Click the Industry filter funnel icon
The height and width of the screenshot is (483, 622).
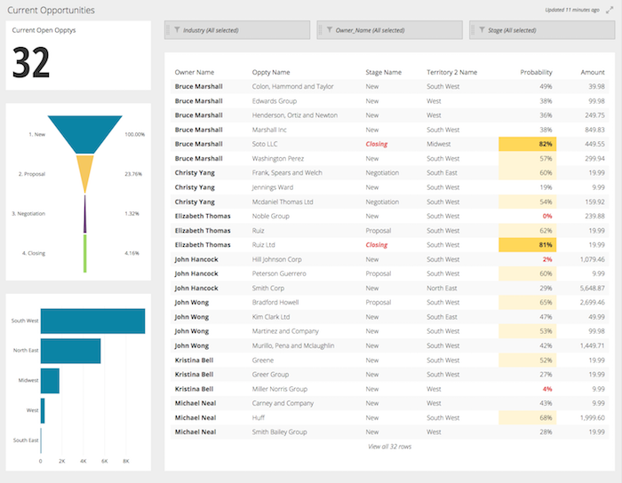[177, 29]
